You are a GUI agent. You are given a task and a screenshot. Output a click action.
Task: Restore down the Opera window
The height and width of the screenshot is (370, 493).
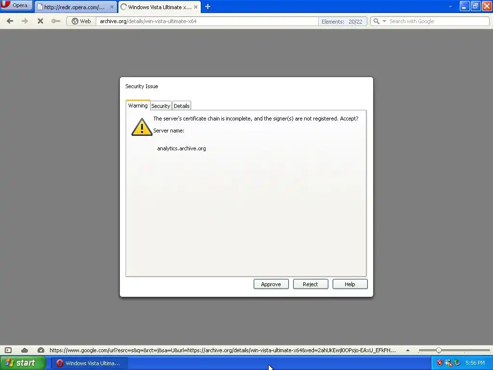[x=475, y=6]
